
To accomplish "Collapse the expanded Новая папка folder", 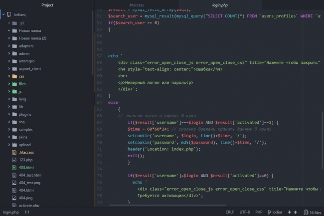I will [9, 30].
